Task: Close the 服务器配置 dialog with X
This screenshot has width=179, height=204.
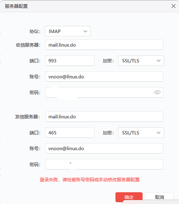Action: pyautogui.click(x=173, y=6)
